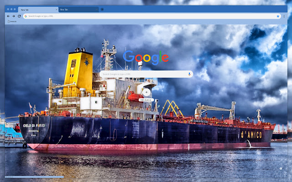This screenshot has height=182, width=292.
Task: Click the Add shortcut label
Action: [x=146, y=100]
